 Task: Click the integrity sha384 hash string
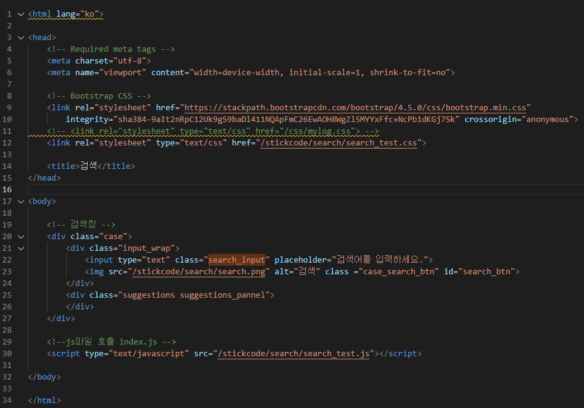[x=286, y=120]
